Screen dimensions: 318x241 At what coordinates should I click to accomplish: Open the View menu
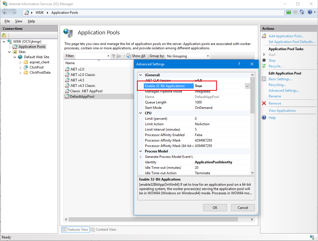pyautogui.click(x=19, y=21)
